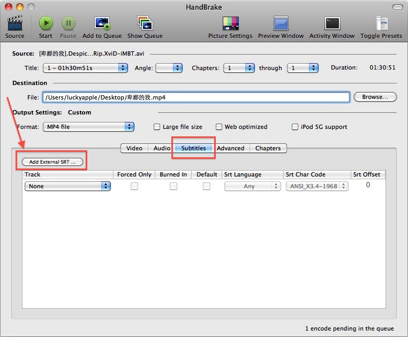This screenshot has height=337, width=408.
Task: Click the Srt Offset column header
Action: coord(368,174)
